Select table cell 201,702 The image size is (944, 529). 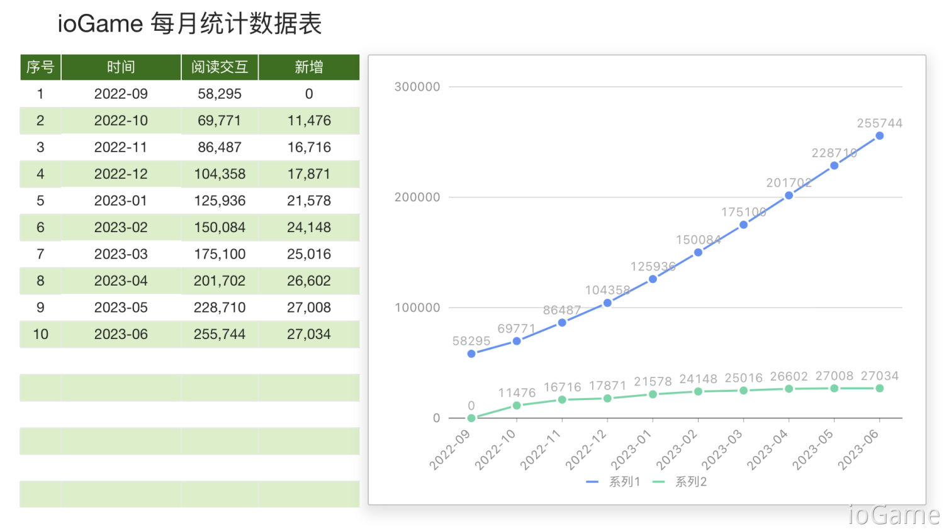click(x=220, y=281)
